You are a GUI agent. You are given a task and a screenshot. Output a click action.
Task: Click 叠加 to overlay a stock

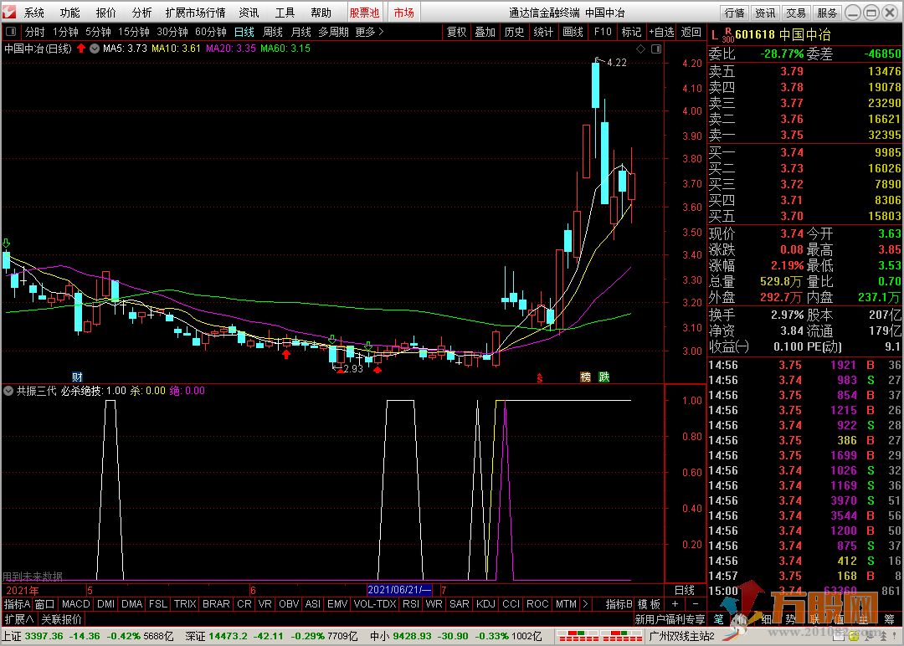click(x=485, y=32)
